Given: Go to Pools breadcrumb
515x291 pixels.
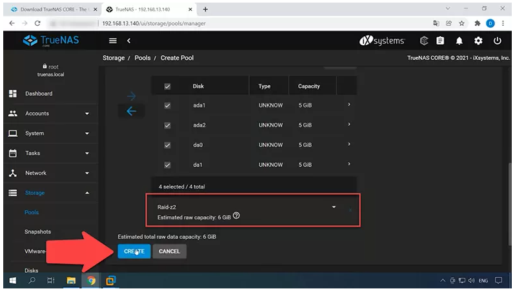Looking at the screenshot, I should click(x=143, y=58).
